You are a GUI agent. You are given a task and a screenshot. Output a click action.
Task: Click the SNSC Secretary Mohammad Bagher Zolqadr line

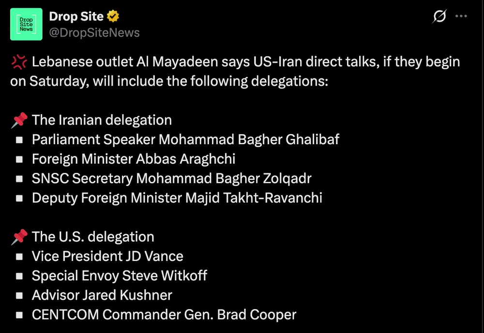(x=171, y=178)
